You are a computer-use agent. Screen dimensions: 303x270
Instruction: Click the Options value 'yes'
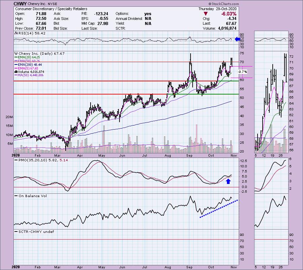click(148, 14)
